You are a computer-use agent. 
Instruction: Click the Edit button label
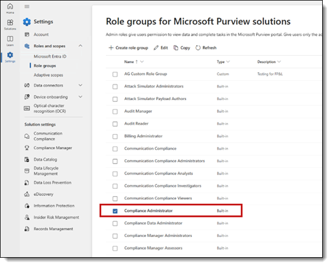click(164, 48)
